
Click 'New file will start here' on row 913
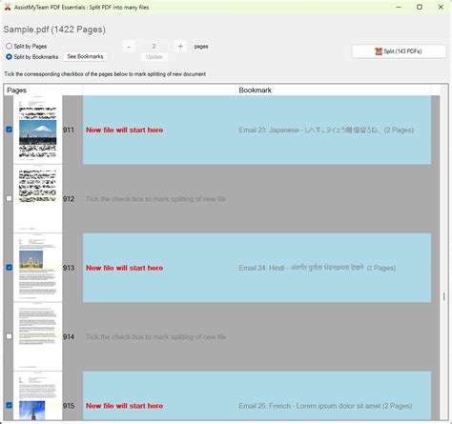[124, 268]
